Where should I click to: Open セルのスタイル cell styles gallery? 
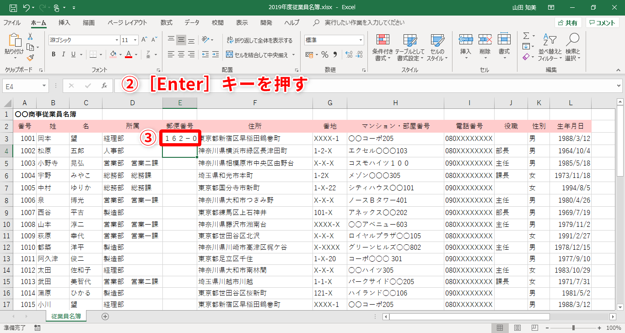(437, 48)
